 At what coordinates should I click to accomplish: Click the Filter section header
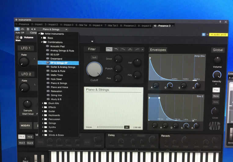click(92, 49)
